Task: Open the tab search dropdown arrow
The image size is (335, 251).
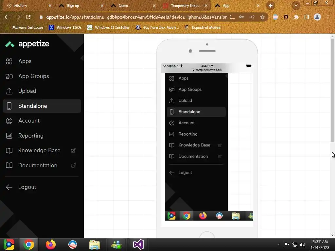Action: click(x=296, y=6)
